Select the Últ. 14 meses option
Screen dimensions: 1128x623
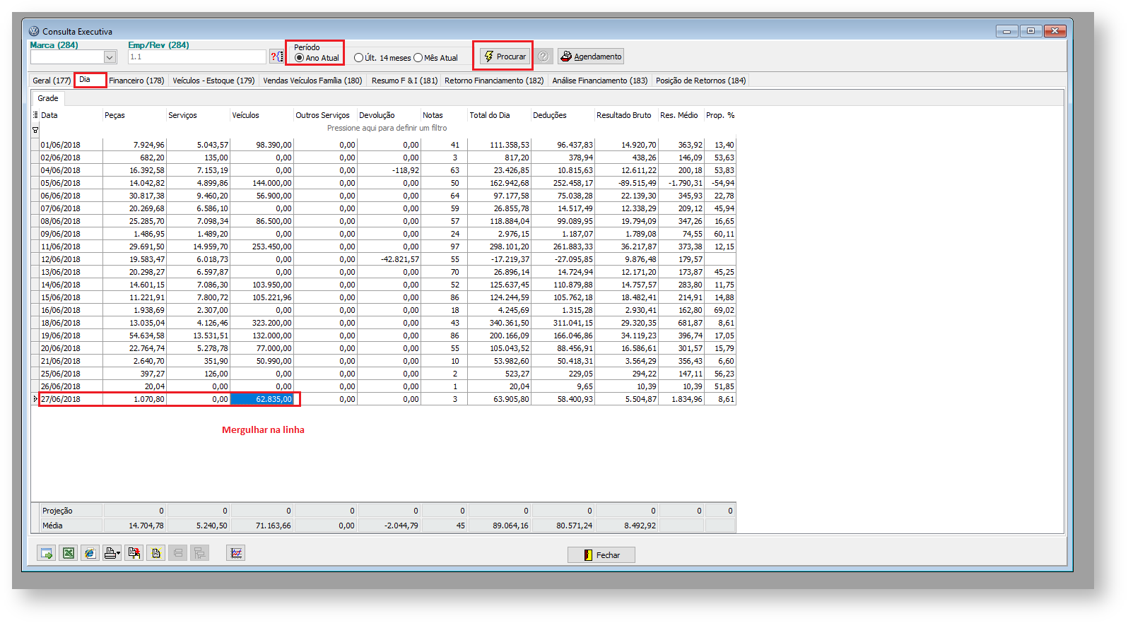(x=359, y=58)
